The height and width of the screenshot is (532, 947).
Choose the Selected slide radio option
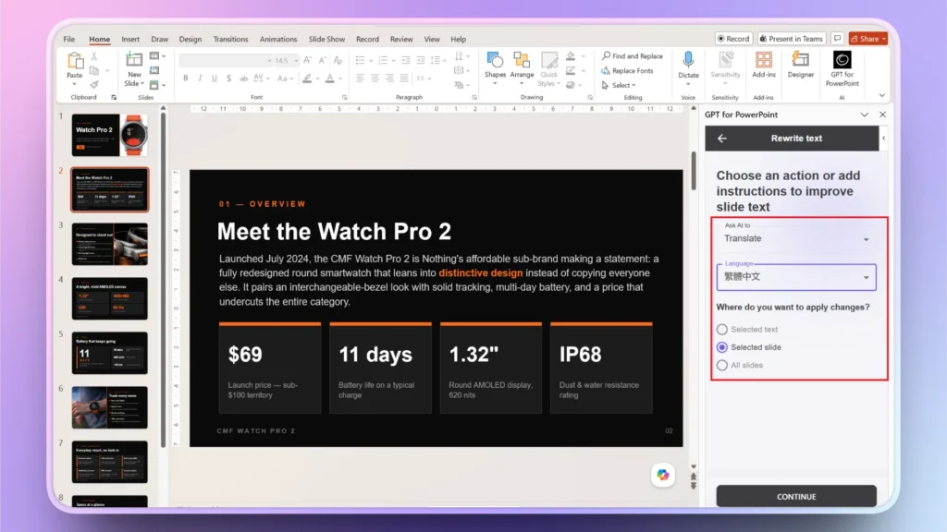721,347
